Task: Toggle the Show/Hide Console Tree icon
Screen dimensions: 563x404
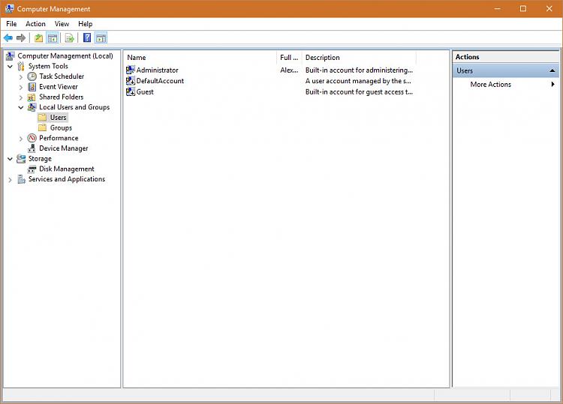Action: 53,37
